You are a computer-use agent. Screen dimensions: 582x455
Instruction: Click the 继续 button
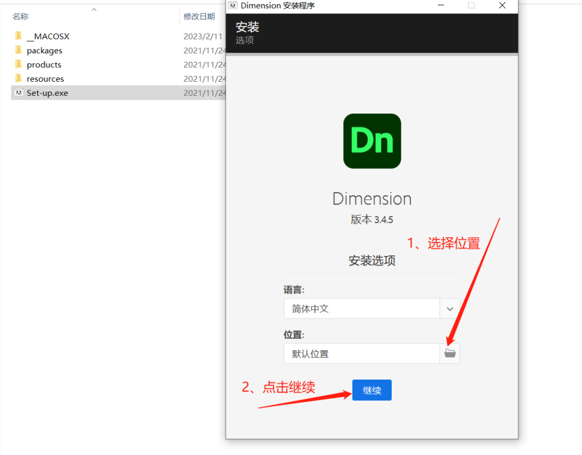[x=372, y=390]
